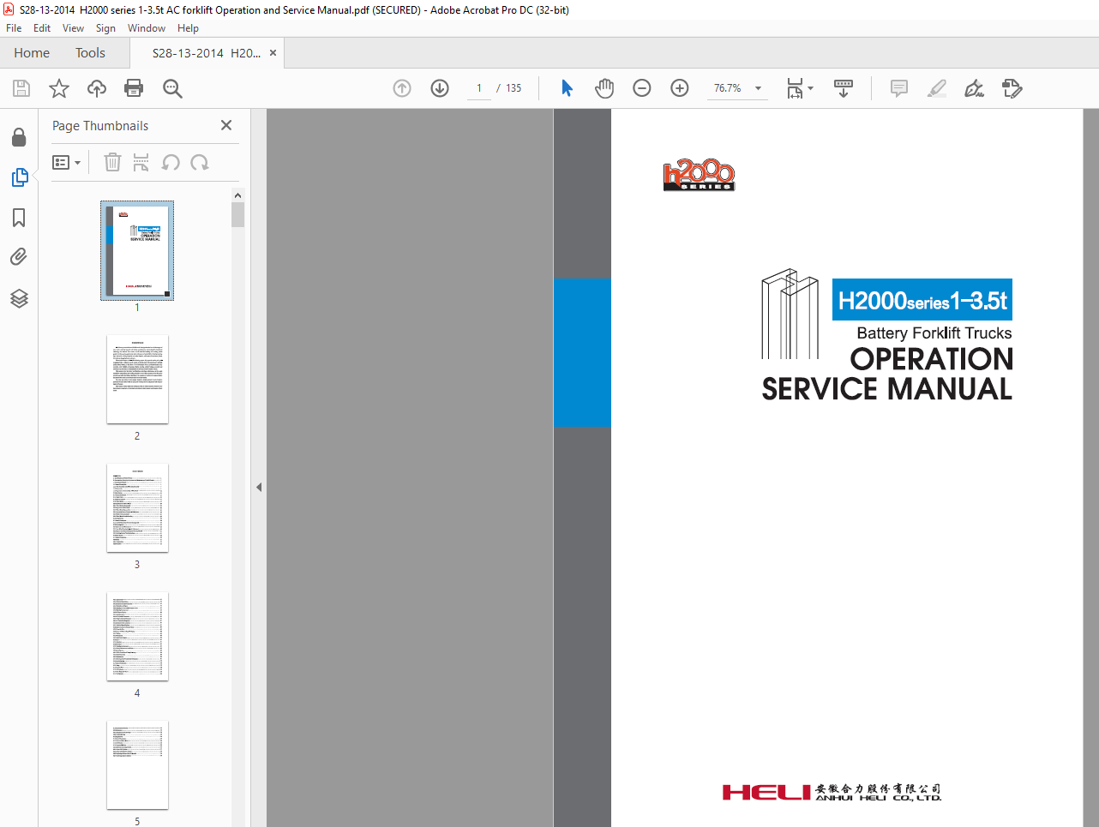The width and height of the screenshot is (1099, 827).
Task: Open the Sign document pen tool
Action: [x=975, y=88]
